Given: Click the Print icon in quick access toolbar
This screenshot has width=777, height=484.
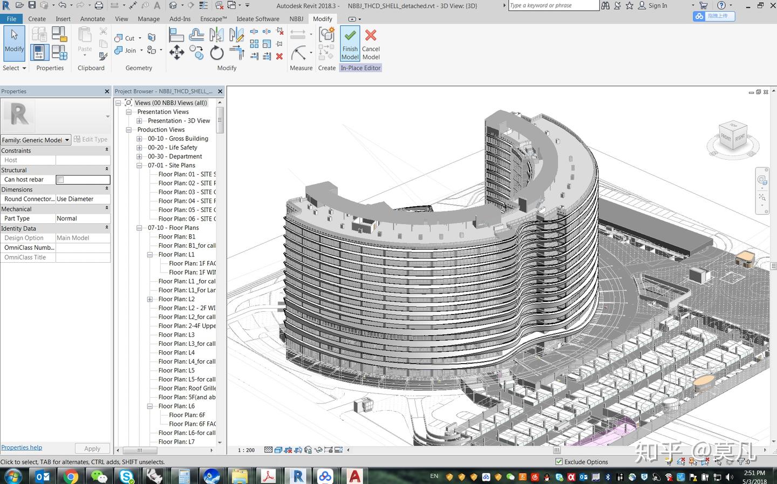Looking at the screenshot, I should point(99,5).
